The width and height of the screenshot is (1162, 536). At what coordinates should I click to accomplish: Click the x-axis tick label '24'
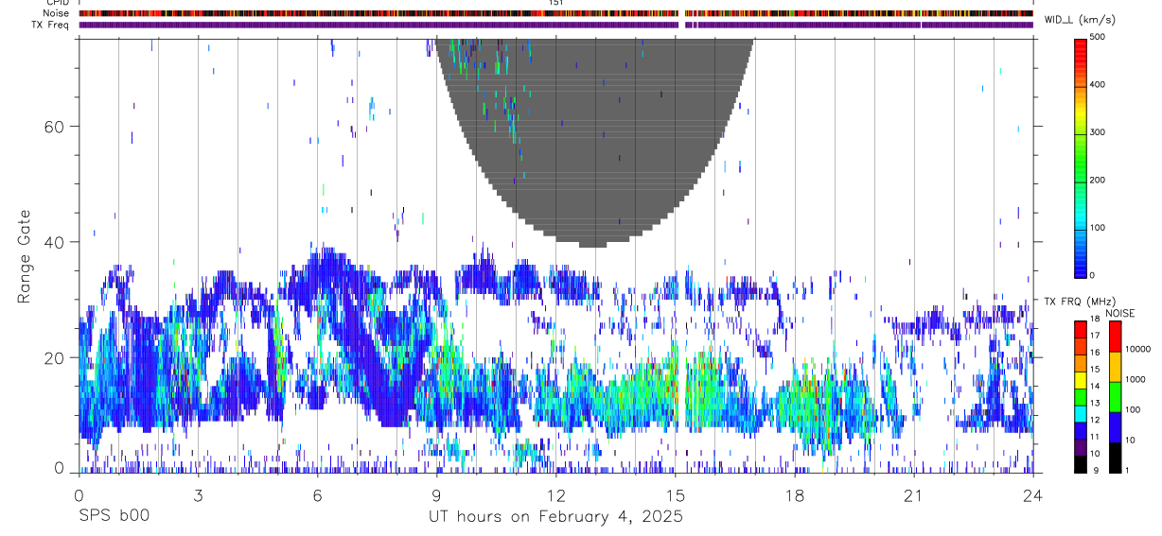[1033, 495]
